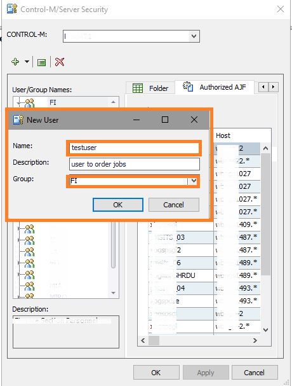Image resolution: width=292 pixels, height=386 pixels.
Task: Switch to the Folder tab
Action: (150, 88)
